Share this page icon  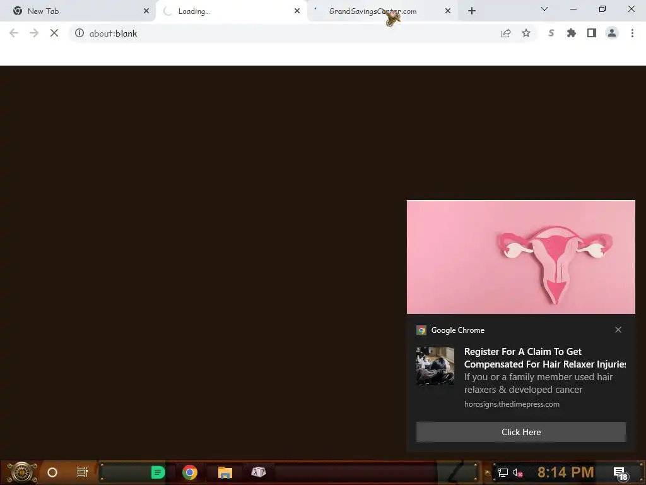pyautogui.click(x=506, y=33)
